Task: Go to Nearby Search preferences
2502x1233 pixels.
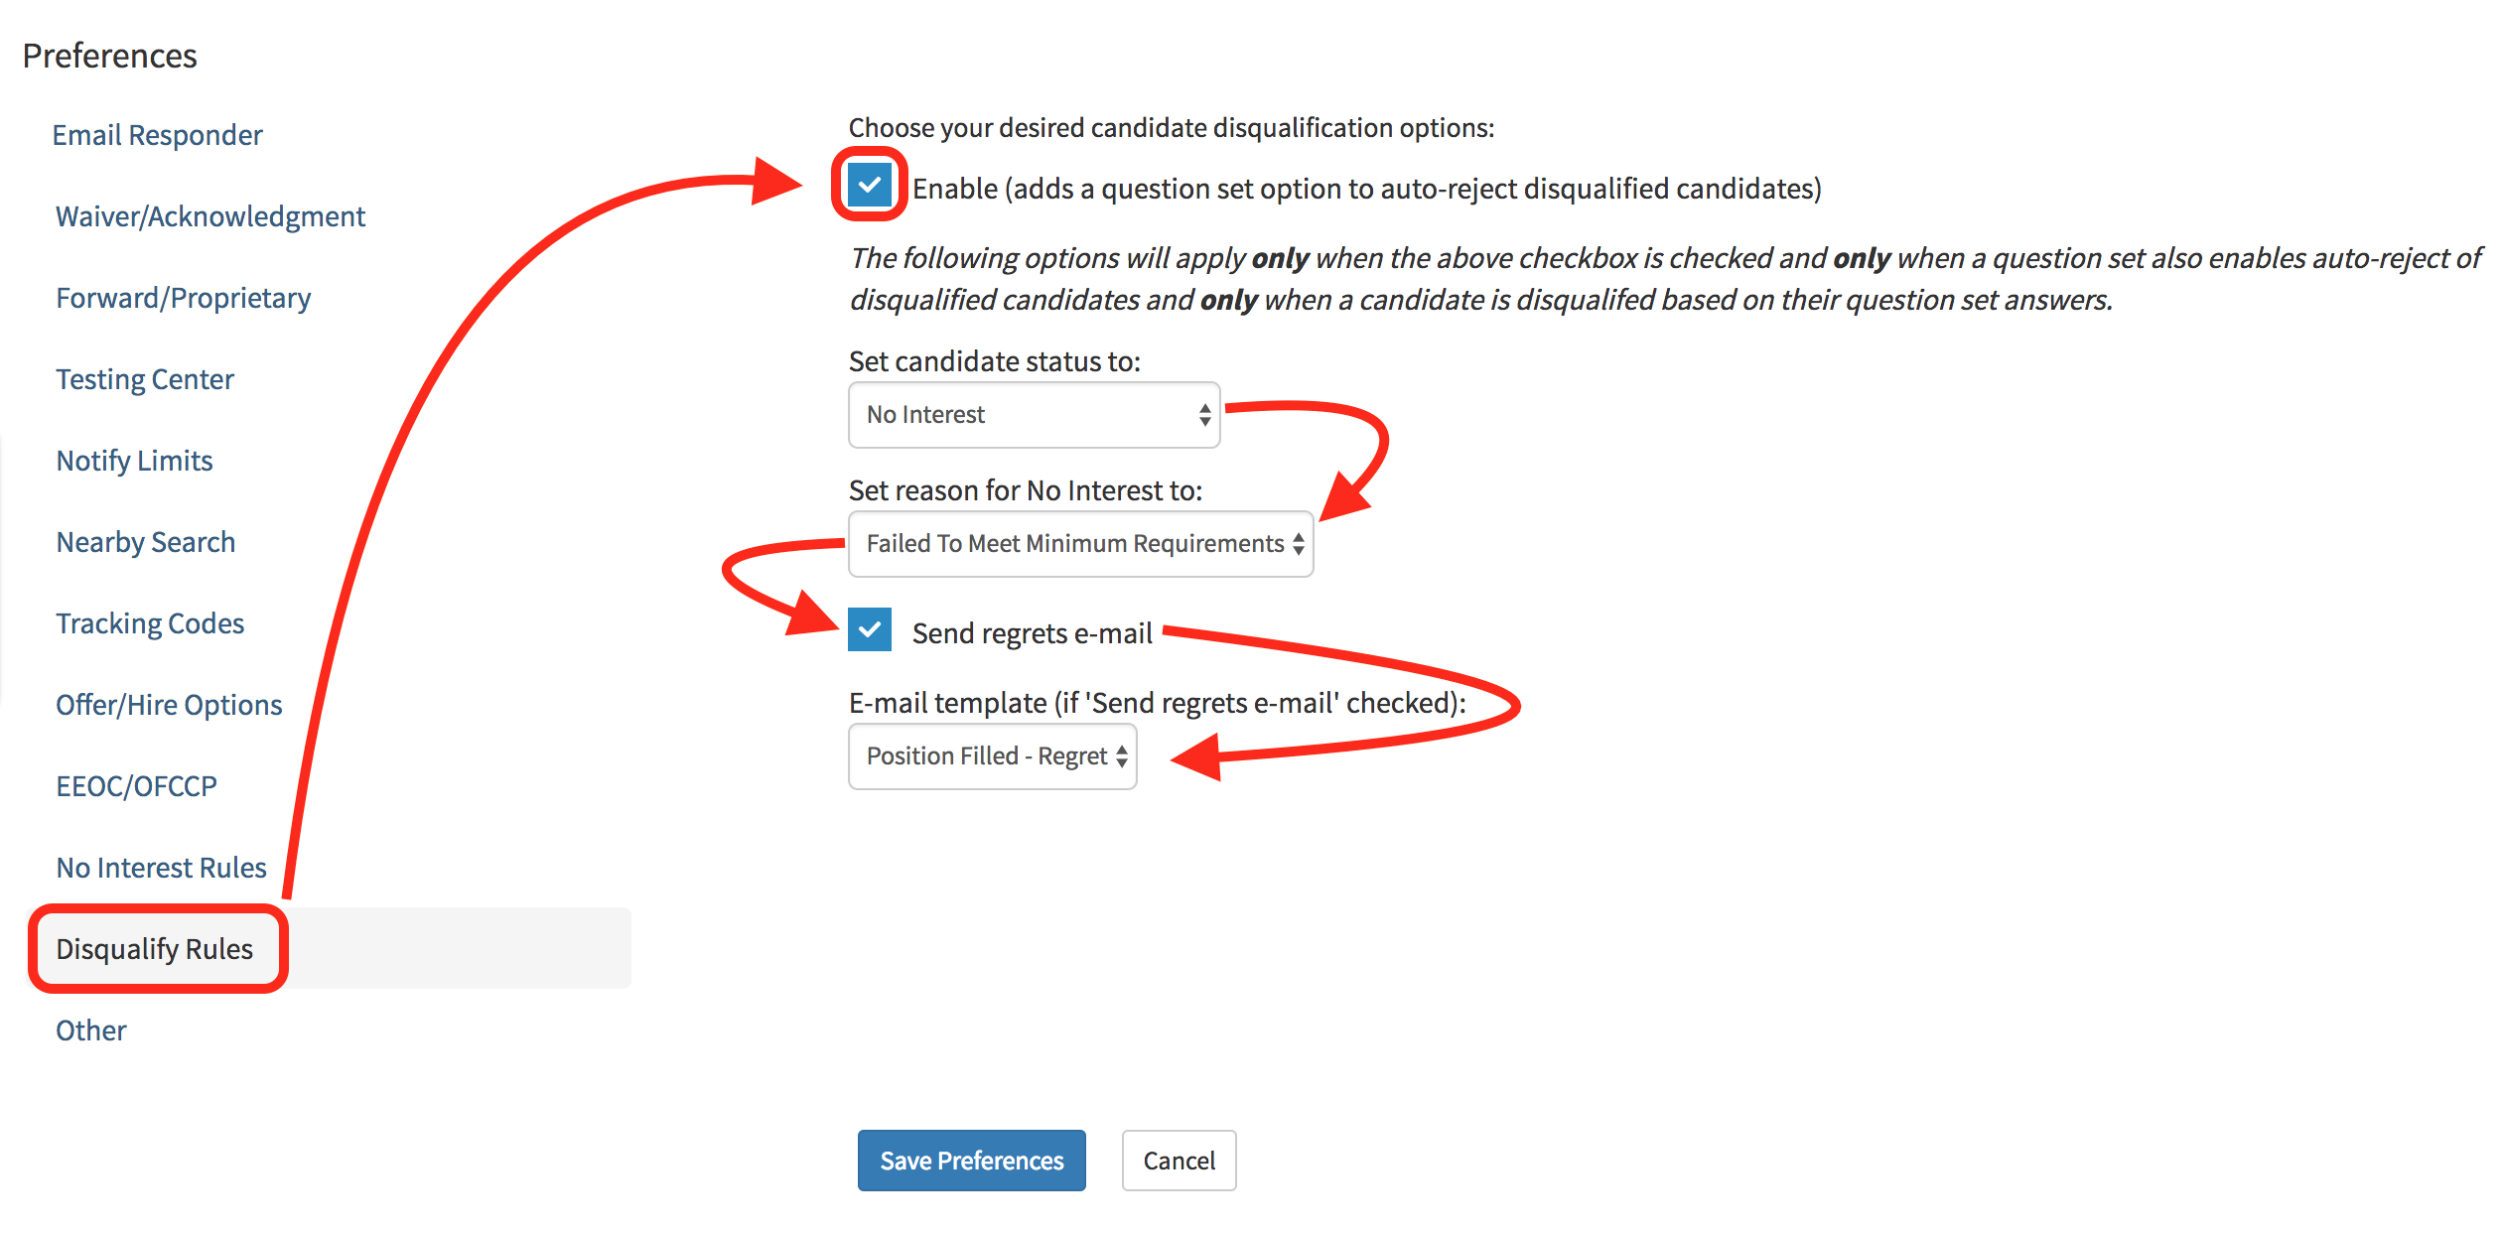Action: click(x=145, y=541)
